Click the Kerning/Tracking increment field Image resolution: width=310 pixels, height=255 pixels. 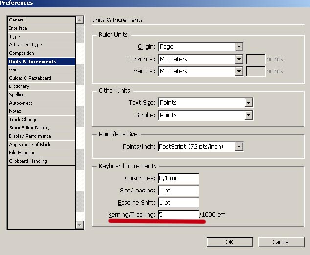click(178, 215)
